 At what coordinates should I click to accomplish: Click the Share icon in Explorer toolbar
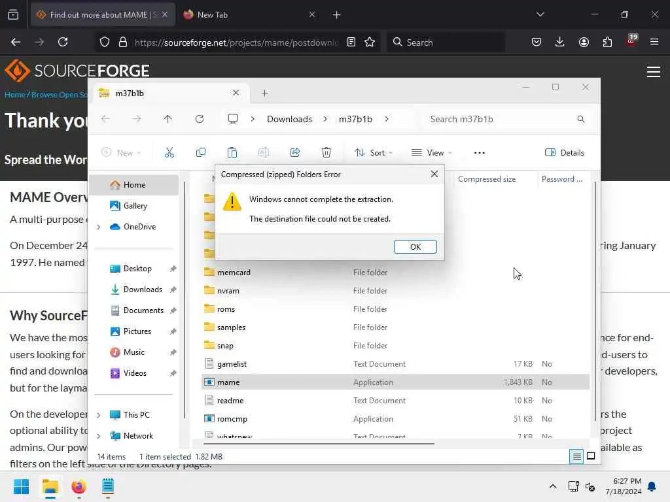pos(295,152)
